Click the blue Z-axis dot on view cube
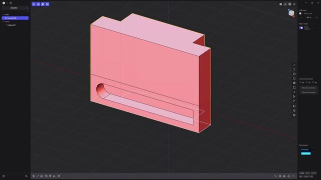The width and height of the screenshot is (321, 180). 289,10
